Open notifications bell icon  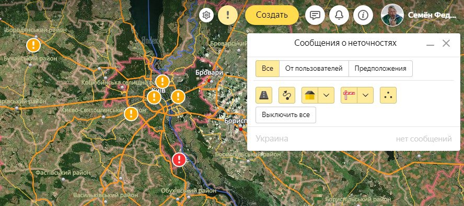(339, 15)
